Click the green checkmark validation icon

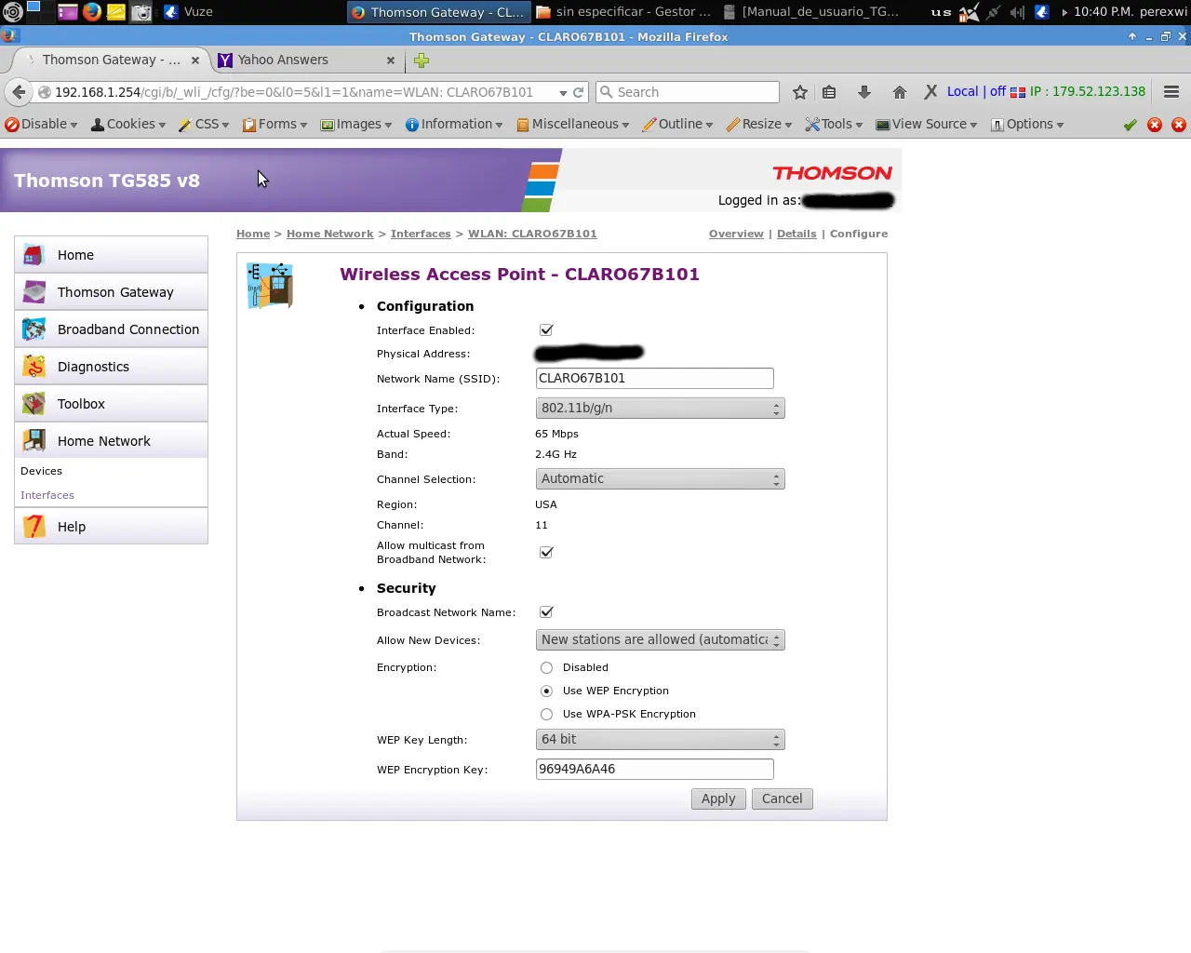(1131, 125)
